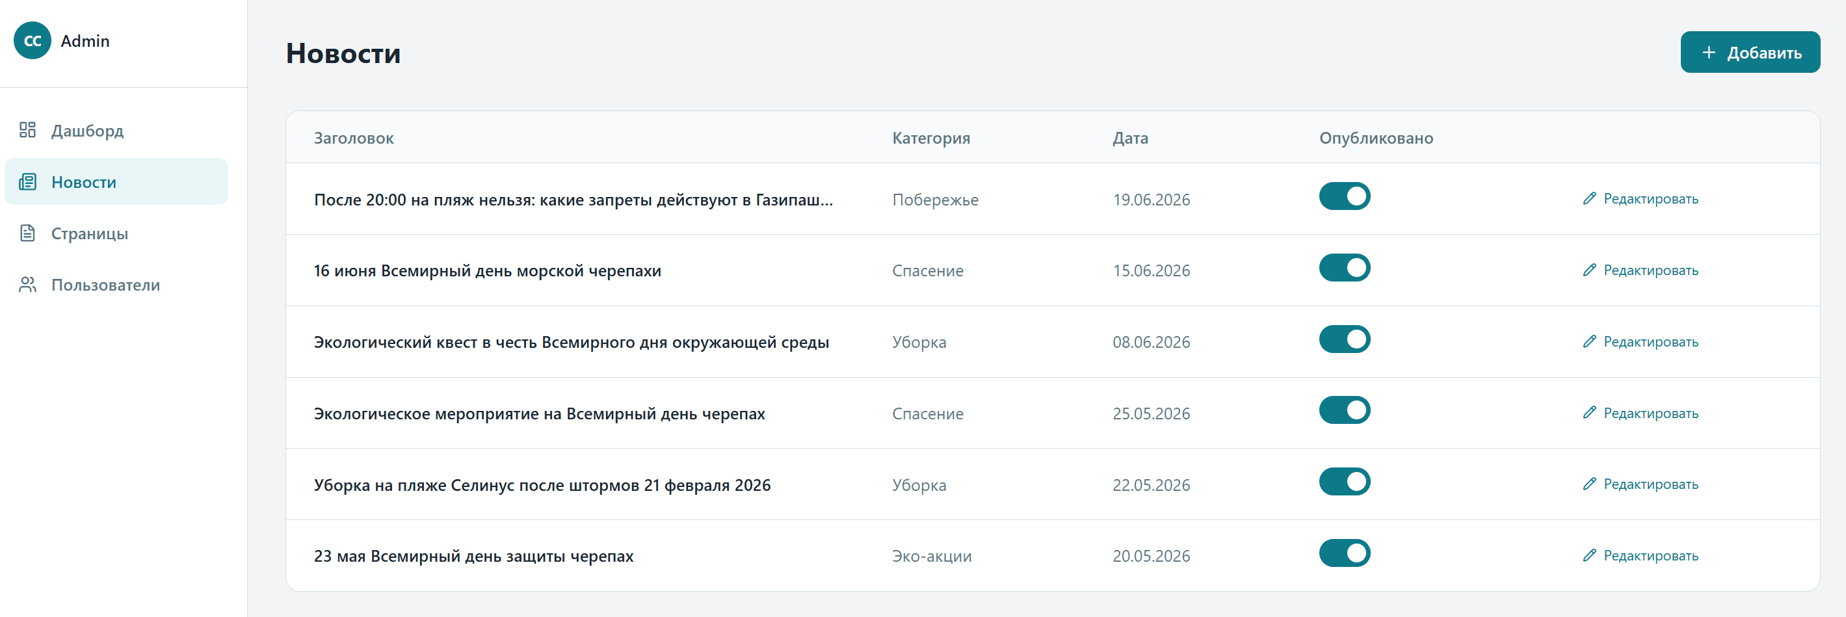Image resolution: width=1846 pixels, height=617 pixels.
Task: Click the date 19.06.2026
Action: (1151, 199)
